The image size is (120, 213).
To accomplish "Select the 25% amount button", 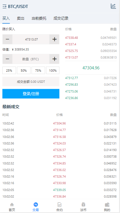I will pos(9,71).
